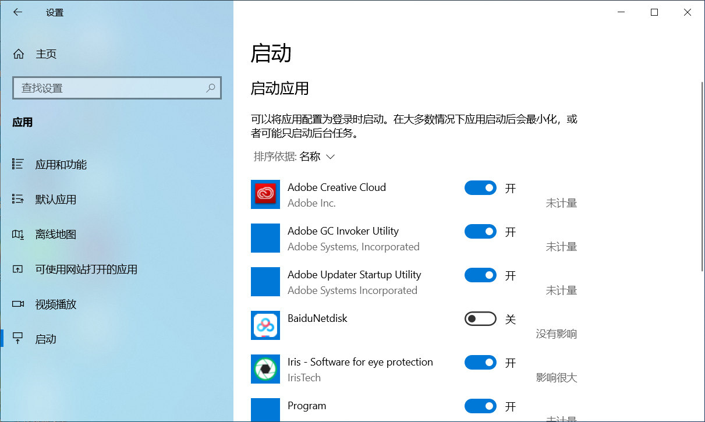Minimize the Settings window

(621, 12)
